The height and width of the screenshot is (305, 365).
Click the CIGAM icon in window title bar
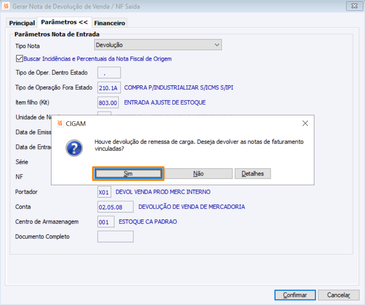[x=6, y=6]
